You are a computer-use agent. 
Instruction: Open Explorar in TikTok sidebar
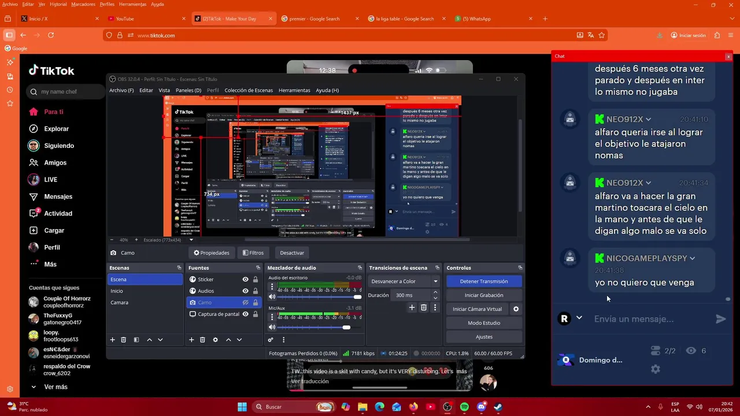point(56,129)
